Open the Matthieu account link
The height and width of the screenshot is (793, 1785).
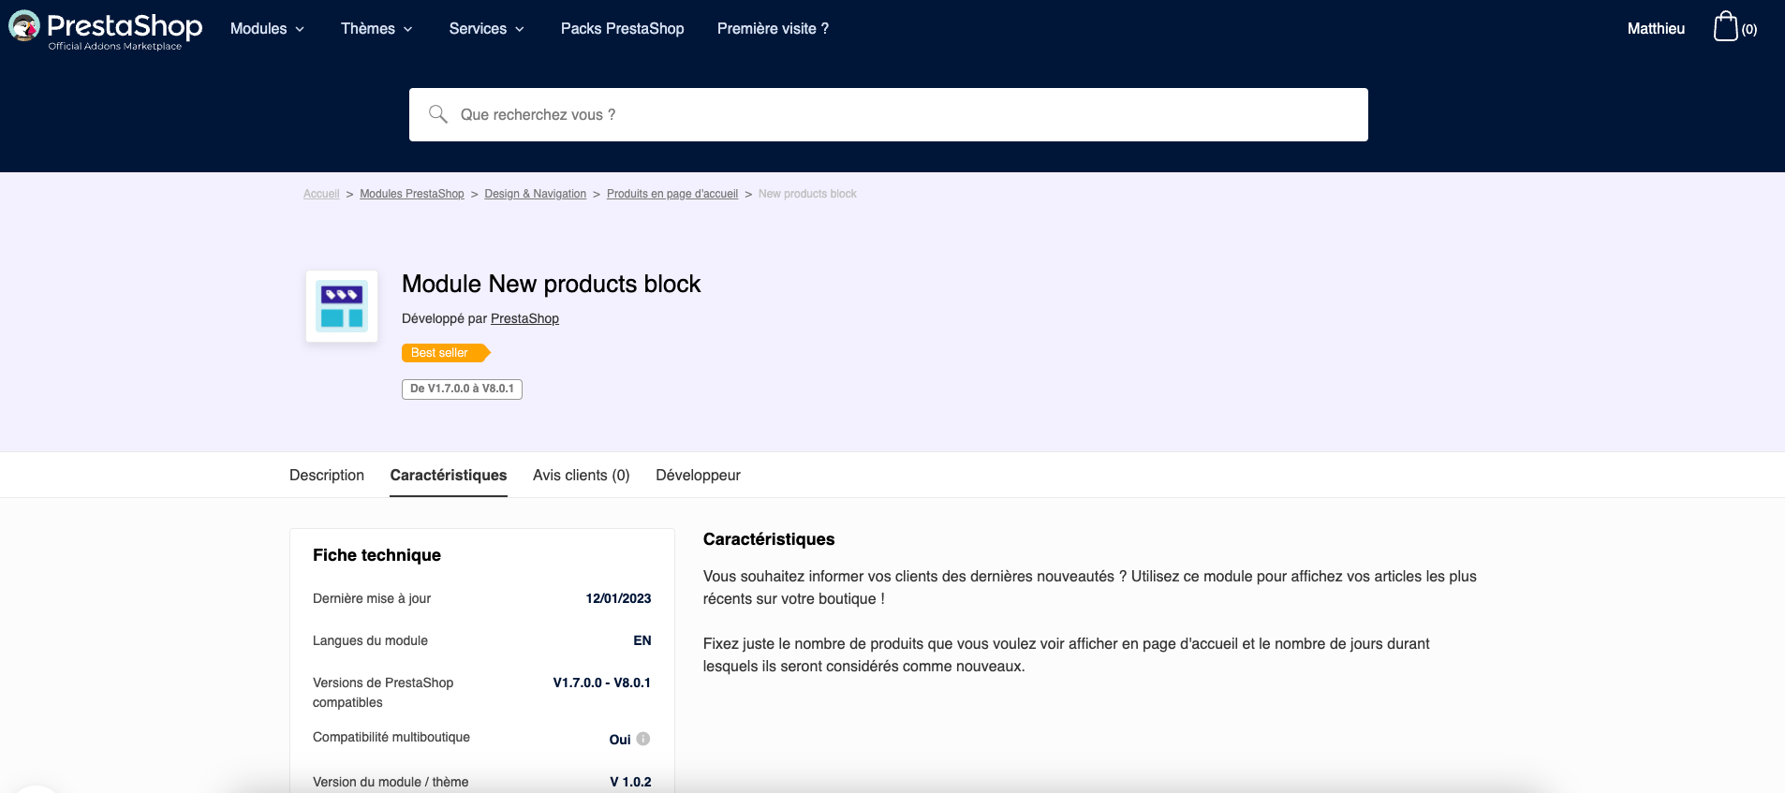click(1656, 29)
